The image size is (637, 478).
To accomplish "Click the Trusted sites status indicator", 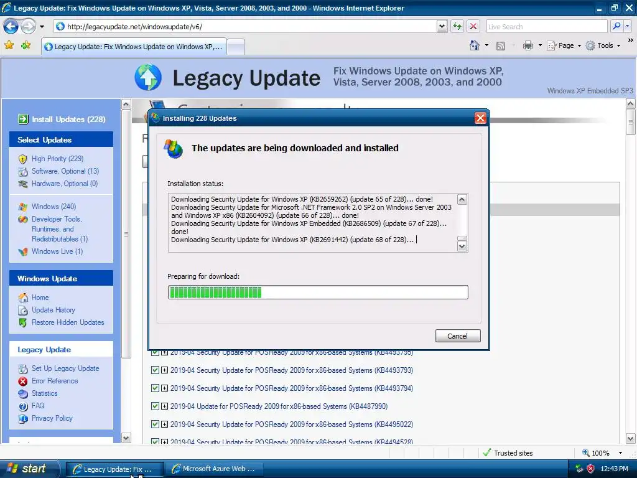I will (x=508, y=453).
